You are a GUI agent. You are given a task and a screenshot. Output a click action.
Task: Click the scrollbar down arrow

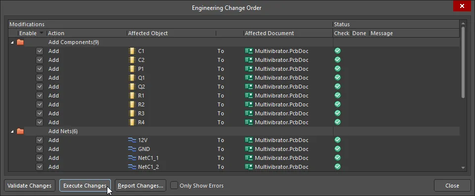click(463, 167)
